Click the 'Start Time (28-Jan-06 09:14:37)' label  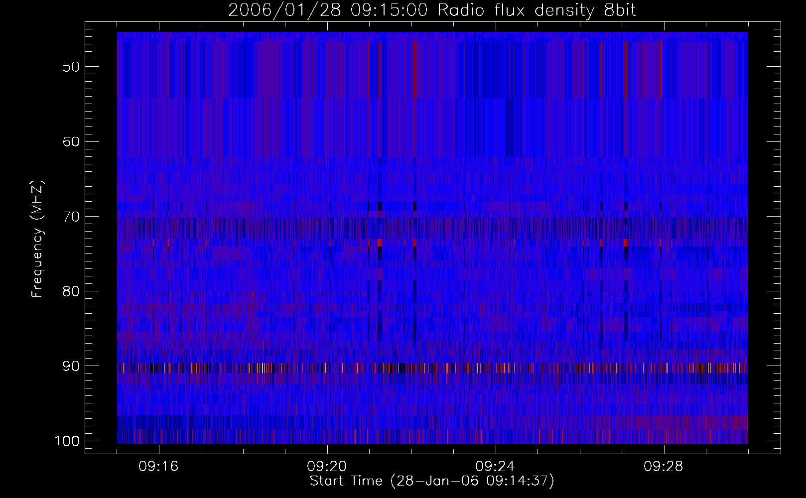point(432,481)
